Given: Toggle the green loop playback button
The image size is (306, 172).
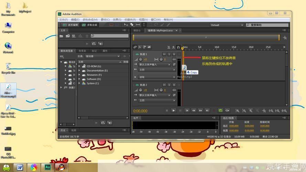Looking at the screenshot, I should 221,110.
